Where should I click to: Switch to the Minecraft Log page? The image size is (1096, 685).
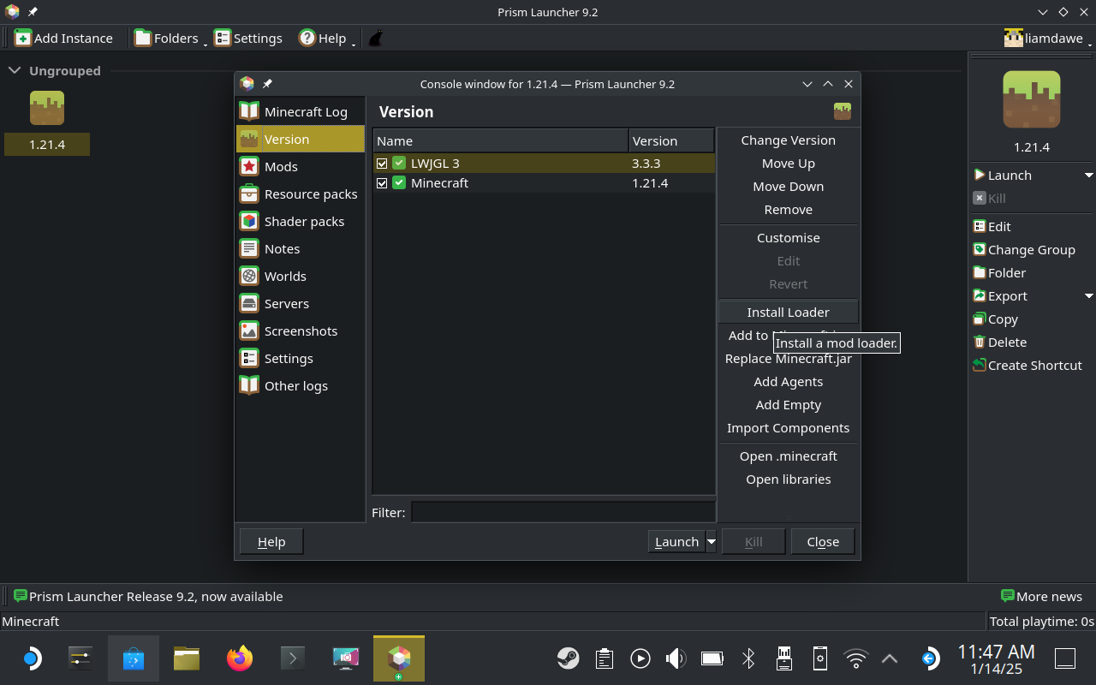point(306,112)
